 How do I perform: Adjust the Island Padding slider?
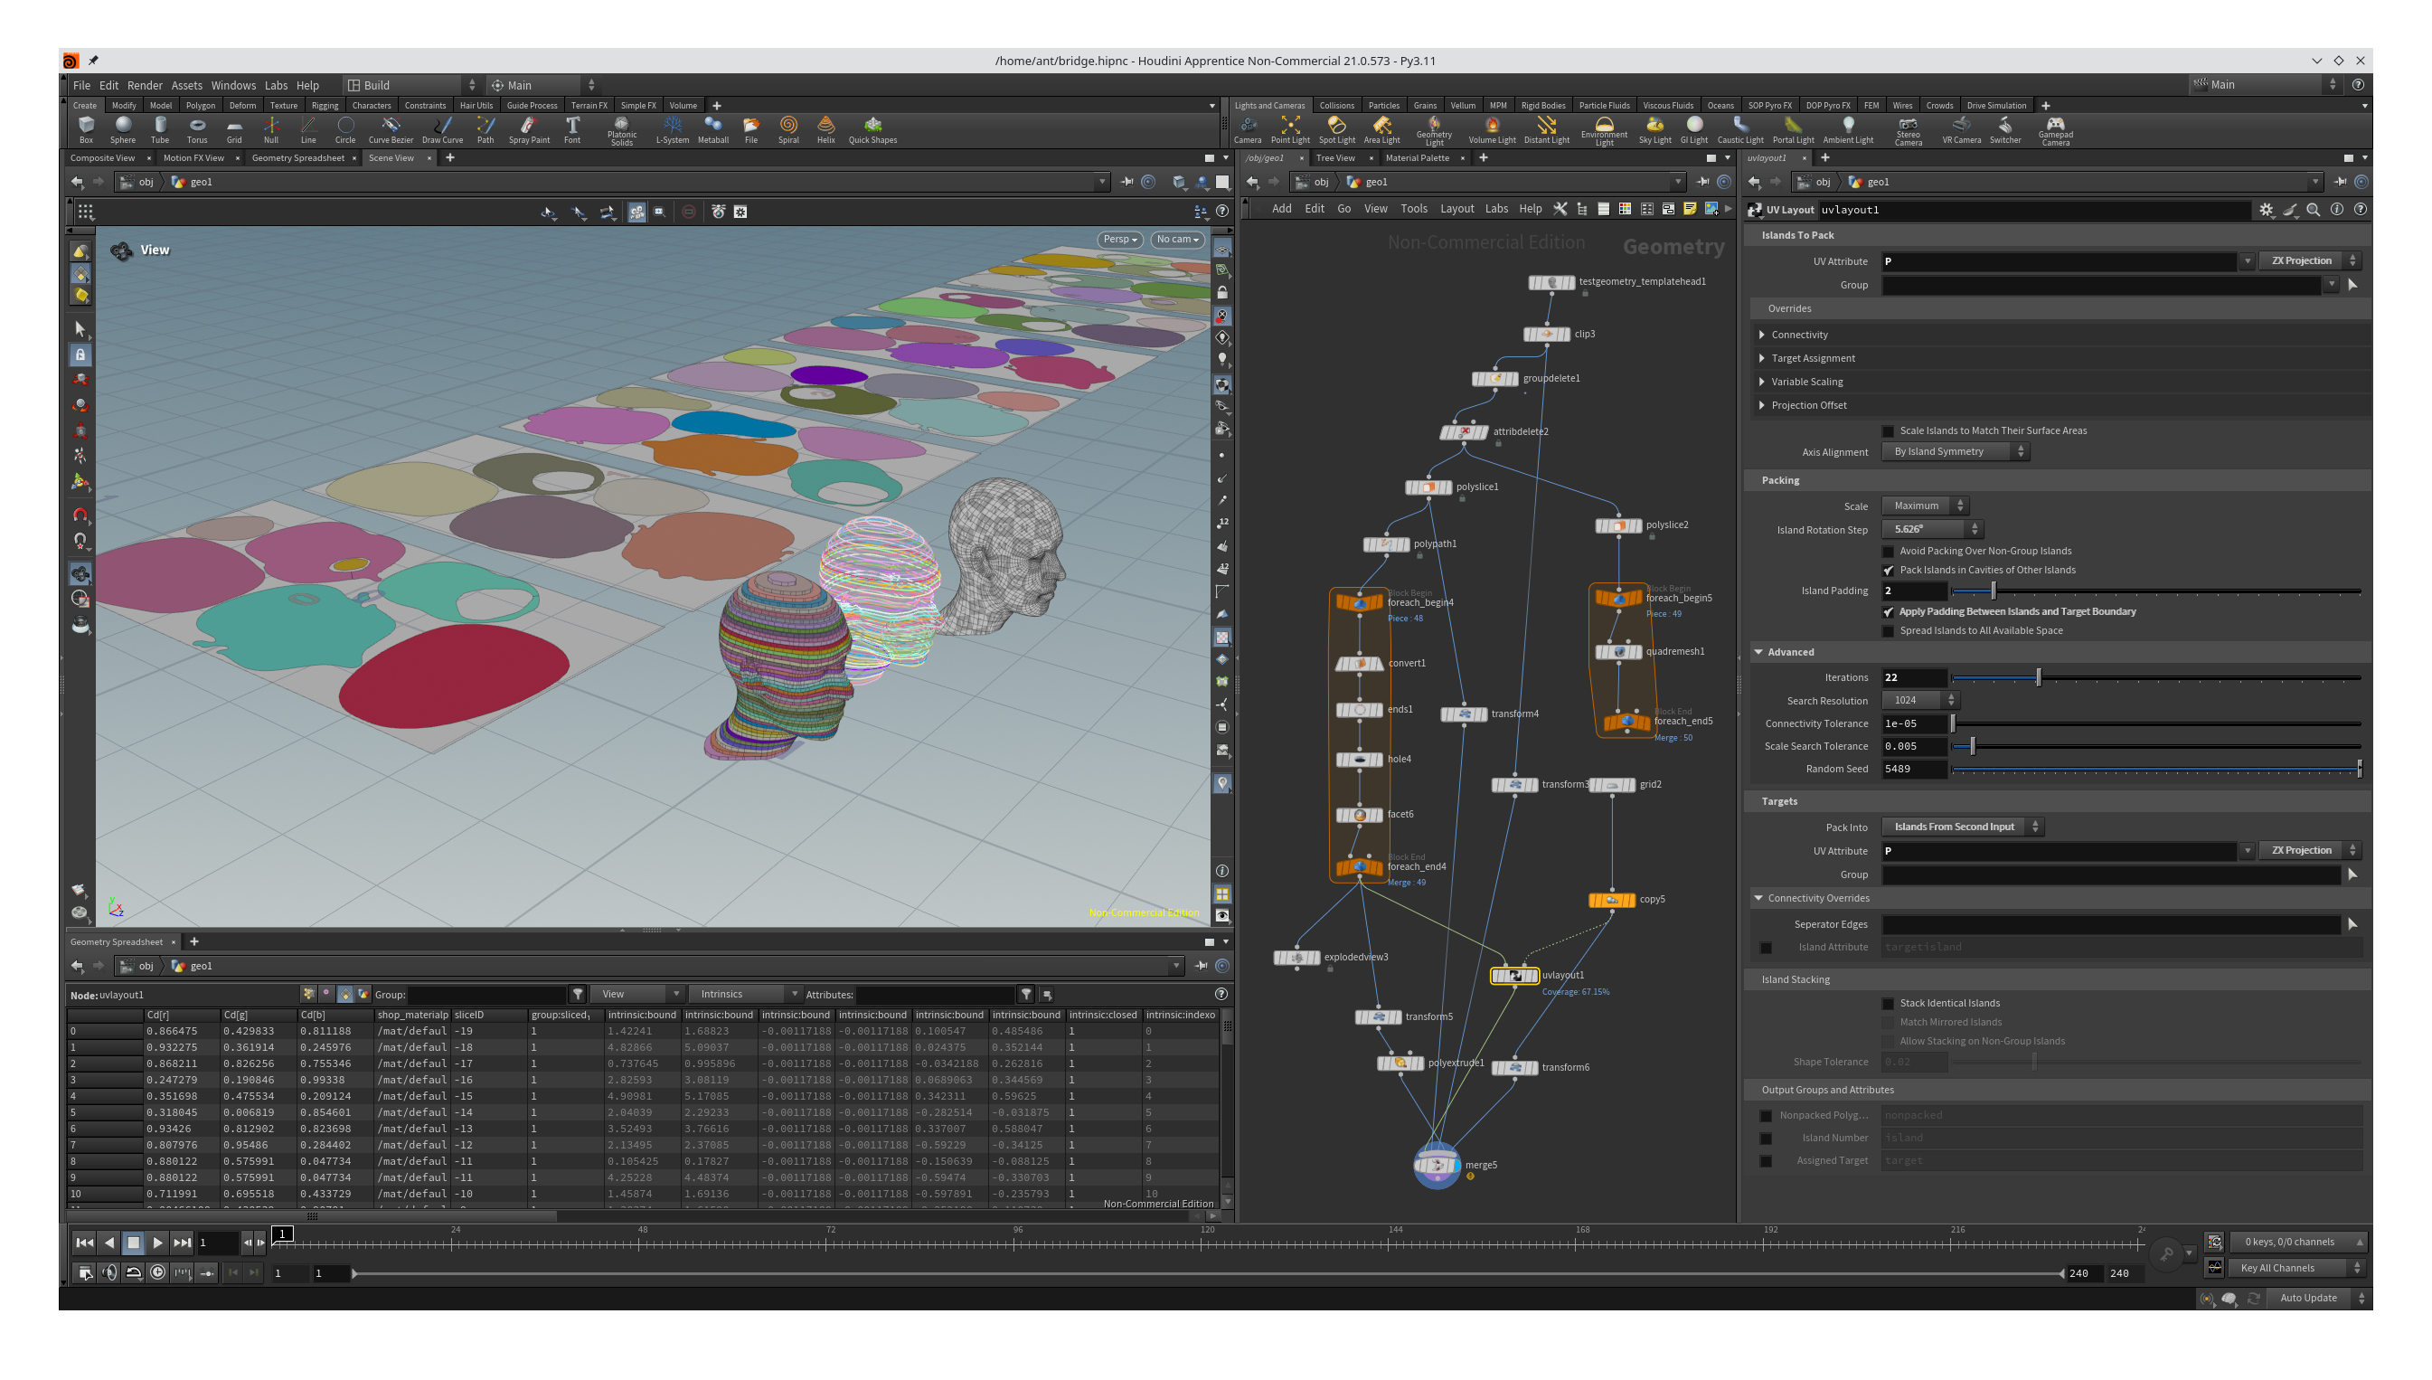[x=1994, y=591]
